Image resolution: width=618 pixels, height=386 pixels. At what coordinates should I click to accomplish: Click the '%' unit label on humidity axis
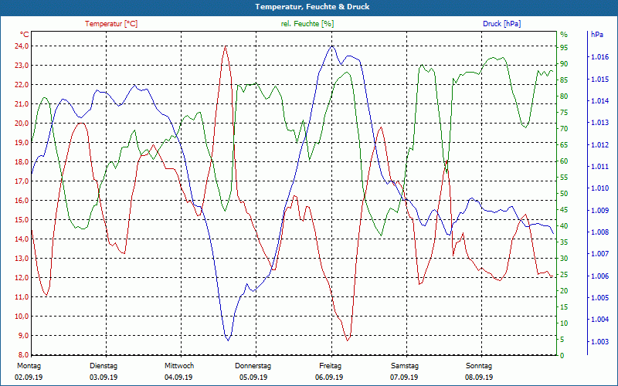point(564,35)
